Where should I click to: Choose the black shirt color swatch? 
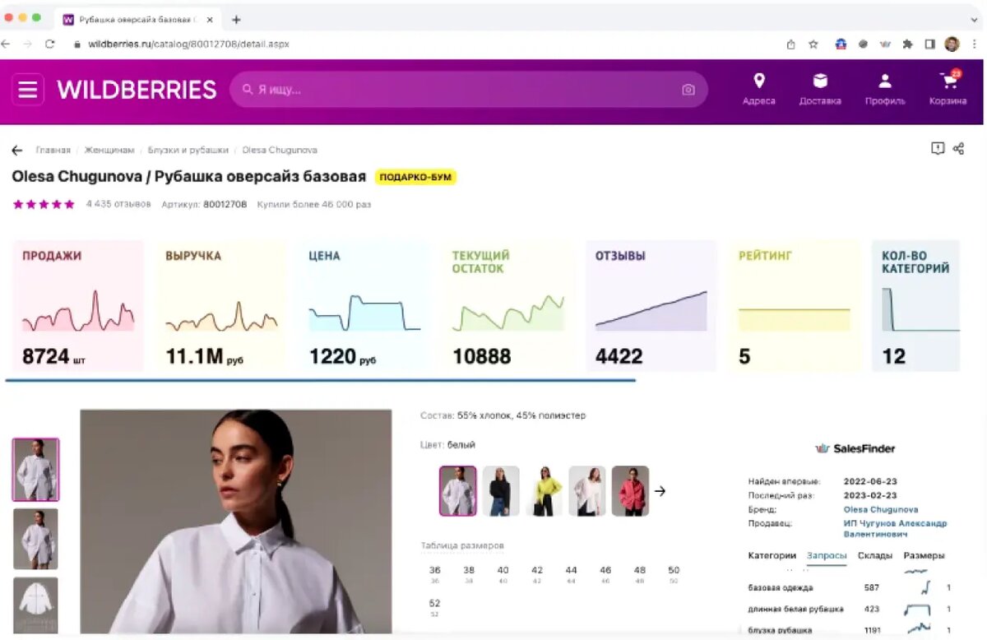point(501,491)
